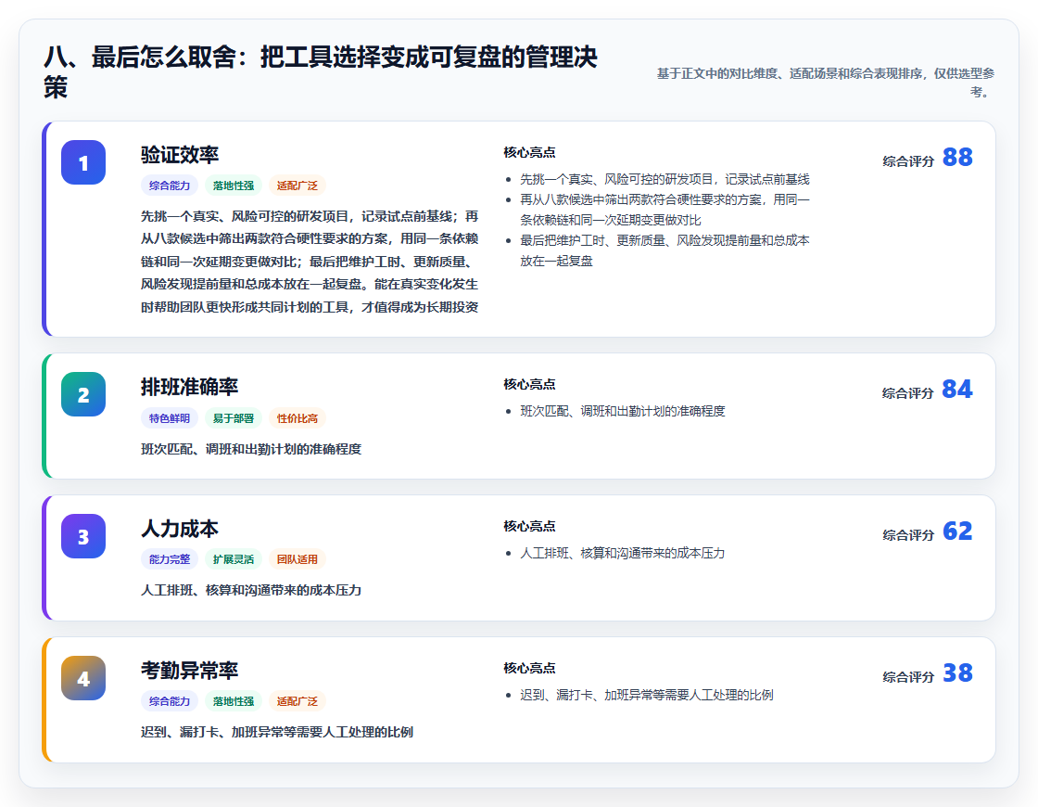Viewport: 1038px width, 807px height.
Task: Click the 特色鲜明 tag
Action: pyautogui.click(x=170, y=418)
